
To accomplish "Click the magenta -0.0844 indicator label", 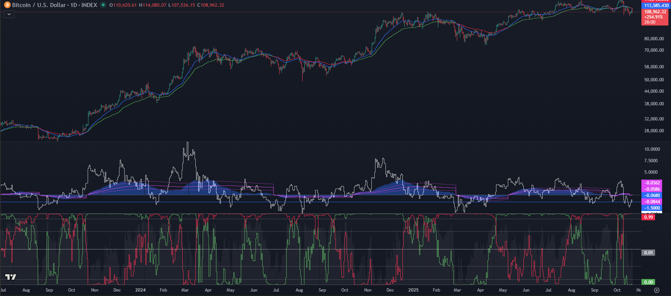I will [652, 202].
